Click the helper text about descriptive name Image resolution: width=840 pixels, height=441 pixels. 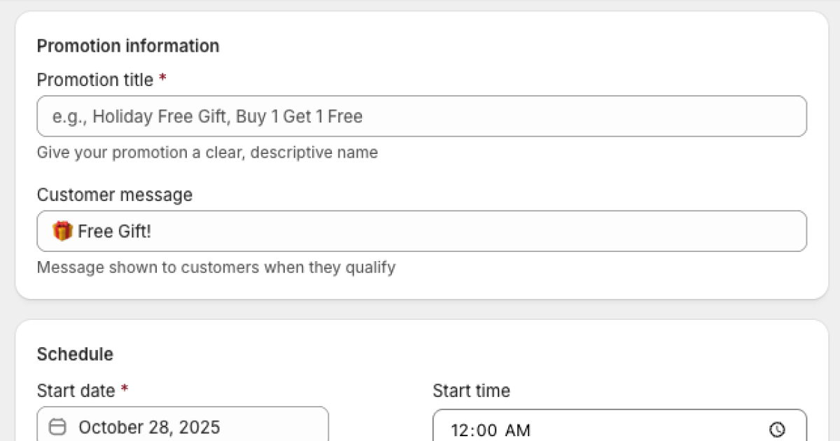pos(207,152)
